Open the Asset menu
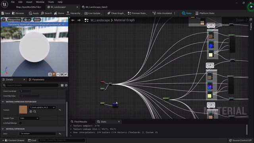Viewport: 254px width, 143px height. pyautogui.click(x=29, y=2)
